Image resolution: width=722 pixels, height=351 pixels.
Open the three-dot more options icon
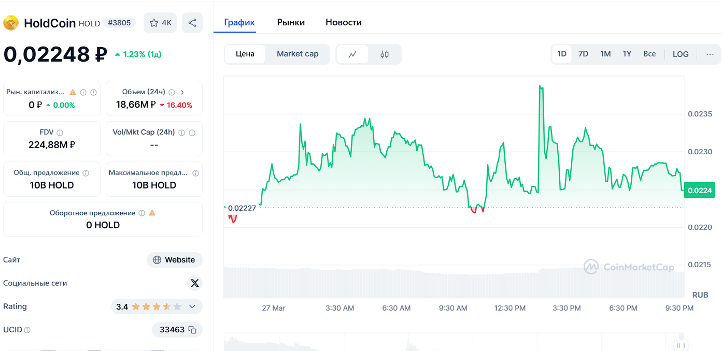[710, 54]
